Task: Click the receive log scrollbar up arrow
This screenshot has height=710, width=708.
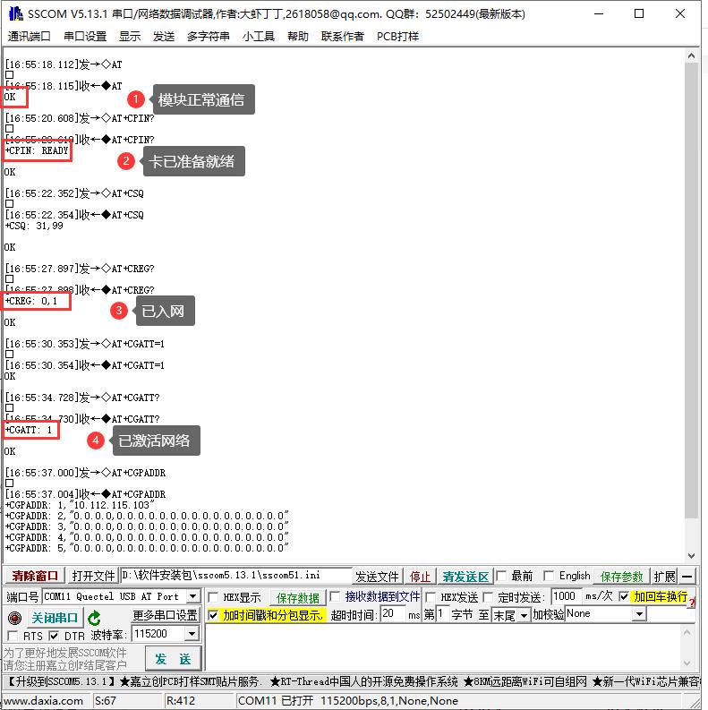Action: point(691,56)
